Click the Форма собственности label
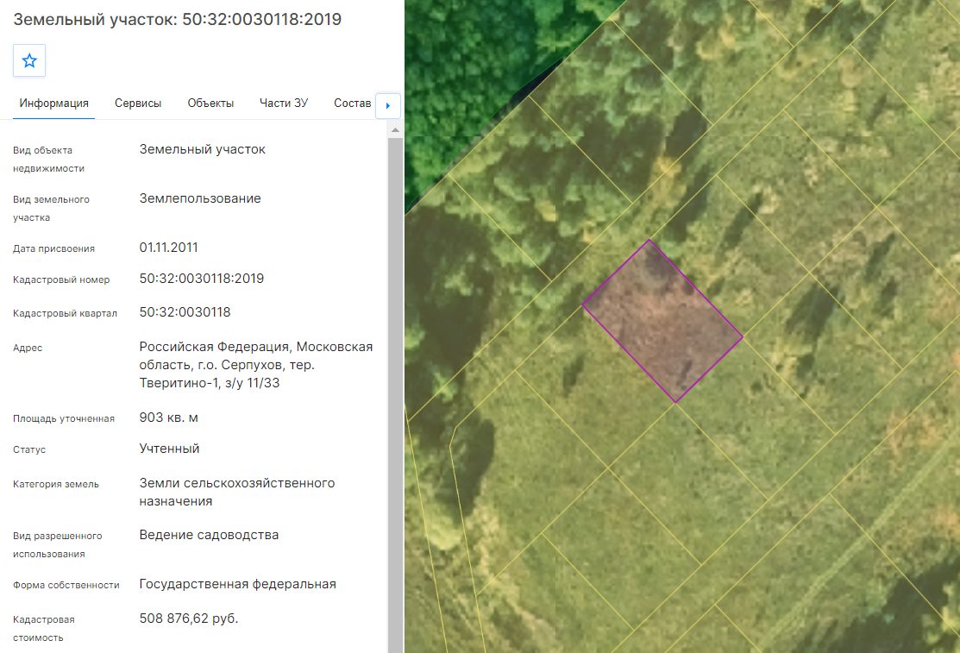Screen dimensions: 960x653 [66, 585]
